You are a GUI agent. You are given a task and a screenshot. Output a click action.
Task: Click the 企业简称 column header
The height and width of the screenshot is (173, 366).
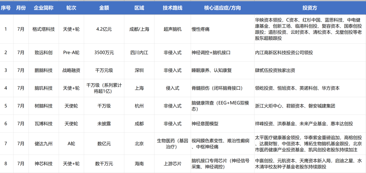click(x=43, y=8)
